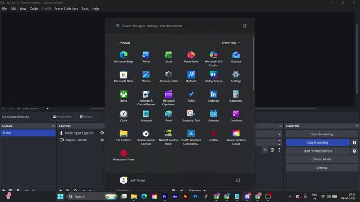Image resolution: width=360 pixels, height=202 pixels.
Task: Open After Effects from the taskbar
Action: click(175, 196)
